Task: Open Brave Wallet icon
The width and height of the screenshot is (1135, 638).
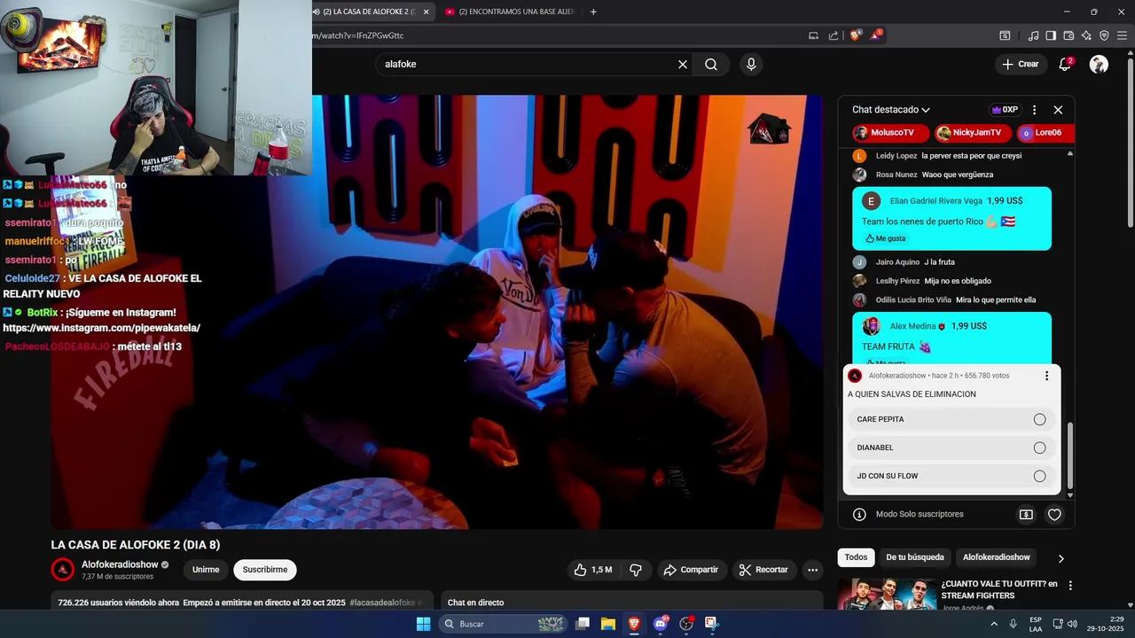Action: point(1068,35)
